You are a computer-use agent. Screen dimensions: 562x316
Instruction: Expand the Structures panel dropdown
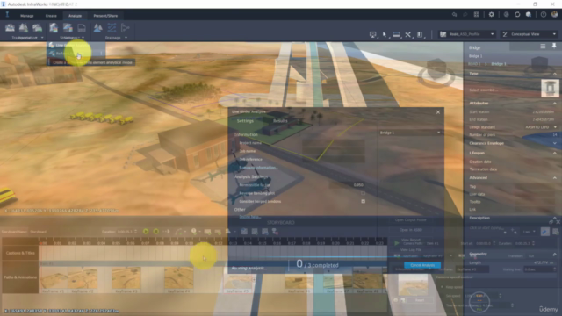(x=83, y=38)
